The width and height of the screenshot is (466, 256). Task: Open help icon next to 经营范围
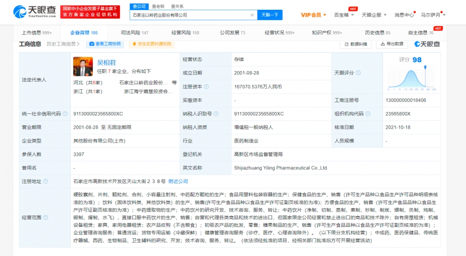[46, 217]
